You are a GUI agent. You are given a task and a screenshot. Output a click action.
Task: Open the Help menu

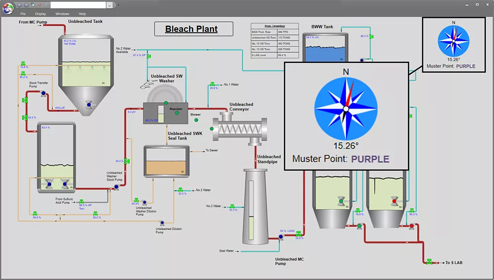[82, 14]
